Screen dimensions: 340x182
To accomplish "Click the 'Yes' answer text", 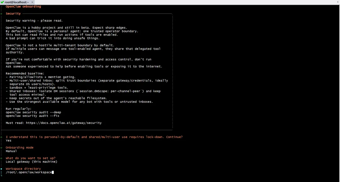I will (x=8, y=141).
